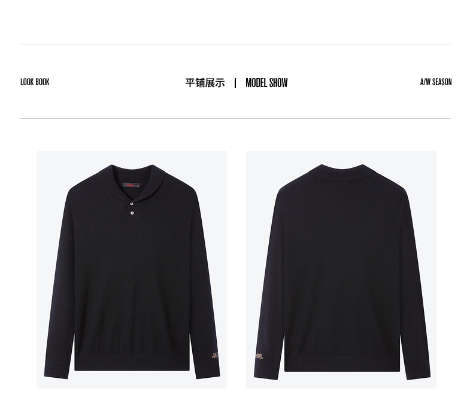Screen dimensions: 473x394
Task: Click the ribbed hem of the back sweater
Action: [x=342, y=364]
